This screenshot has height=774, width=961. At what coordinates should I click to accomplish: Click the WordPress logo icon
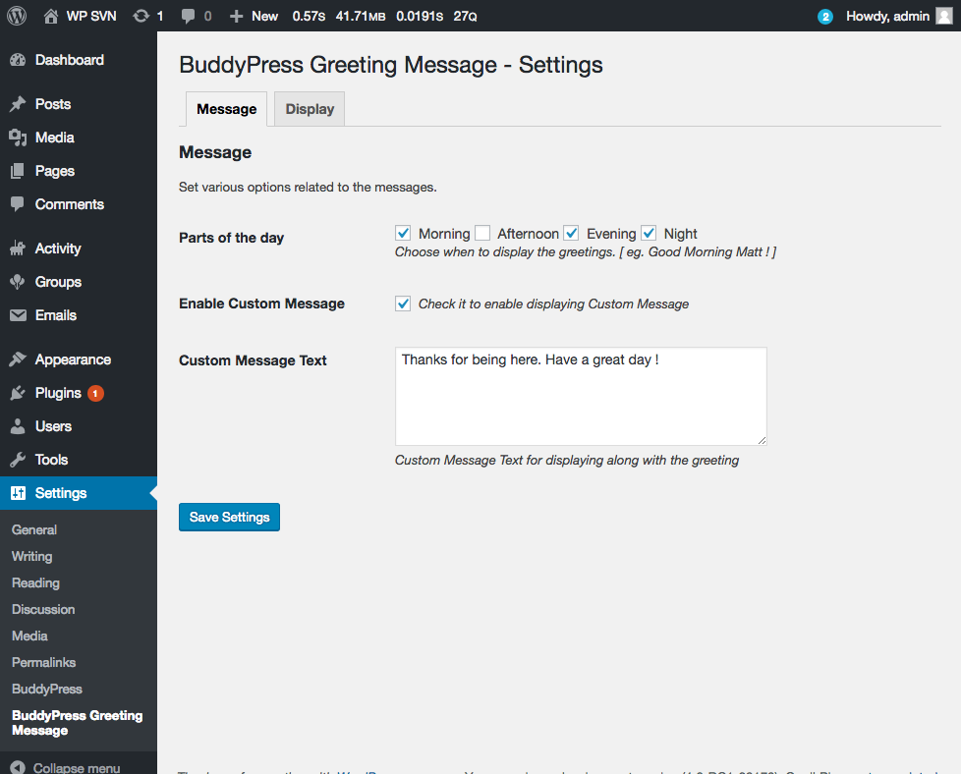pyautogui.click(x=17, y=16)
